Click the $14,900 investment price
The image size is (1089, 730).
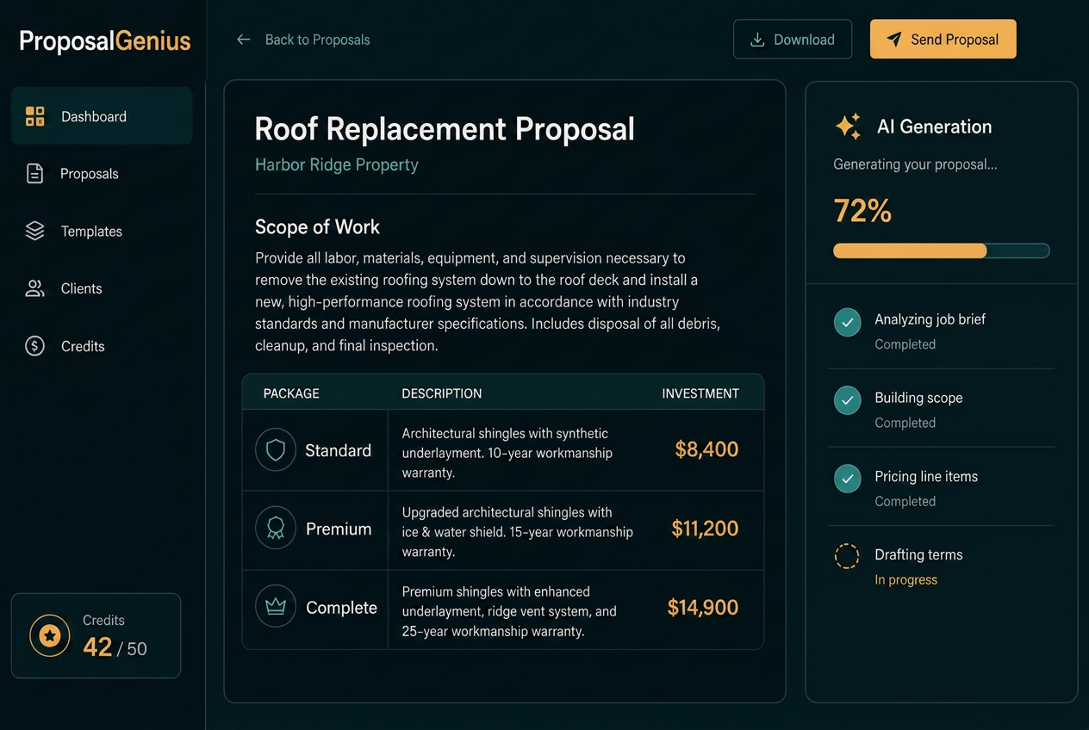(703, 607)
